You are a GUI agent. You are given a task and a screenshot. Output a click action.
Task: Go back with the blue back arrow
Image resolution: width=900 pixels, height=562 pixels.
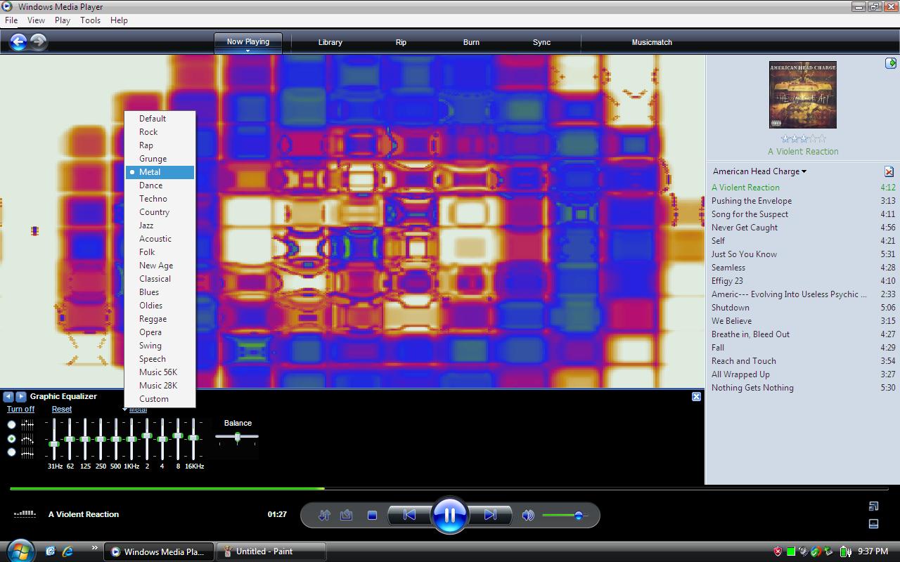18,42
